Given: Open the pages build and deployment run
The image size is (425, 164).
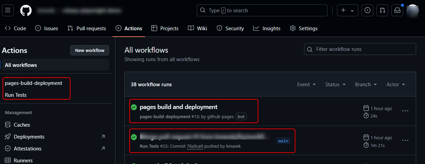Looking at the screenshot, I should [x=178, y=107].
